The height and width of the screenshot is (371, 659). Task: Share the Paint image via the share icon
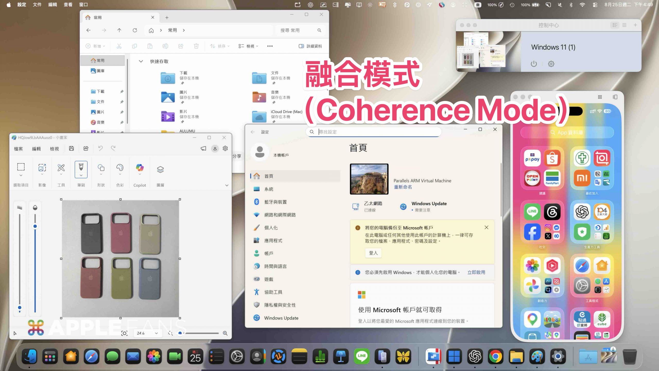pyautogui.click(x=86, y=148)
